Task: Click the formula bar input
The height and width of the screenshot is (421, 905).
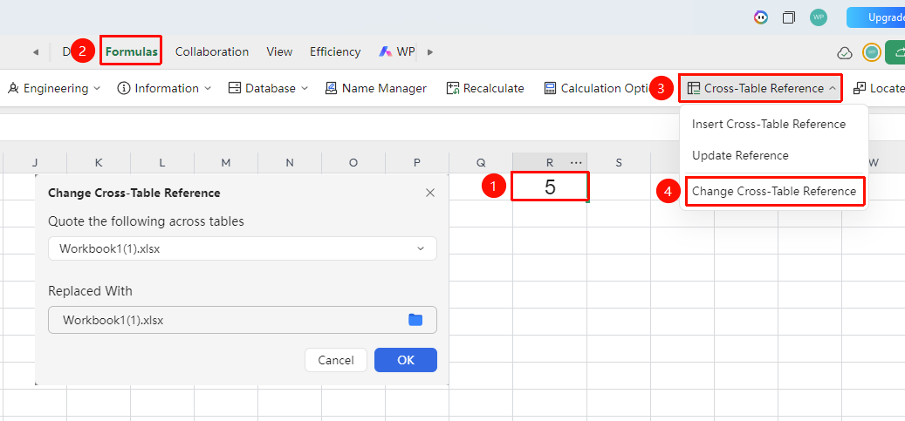Action: click(452, 127)
